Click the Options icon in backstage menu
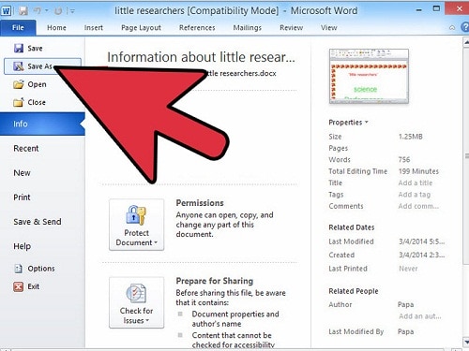The width and height of the screenshot is (469, 351). coord(19,269)
